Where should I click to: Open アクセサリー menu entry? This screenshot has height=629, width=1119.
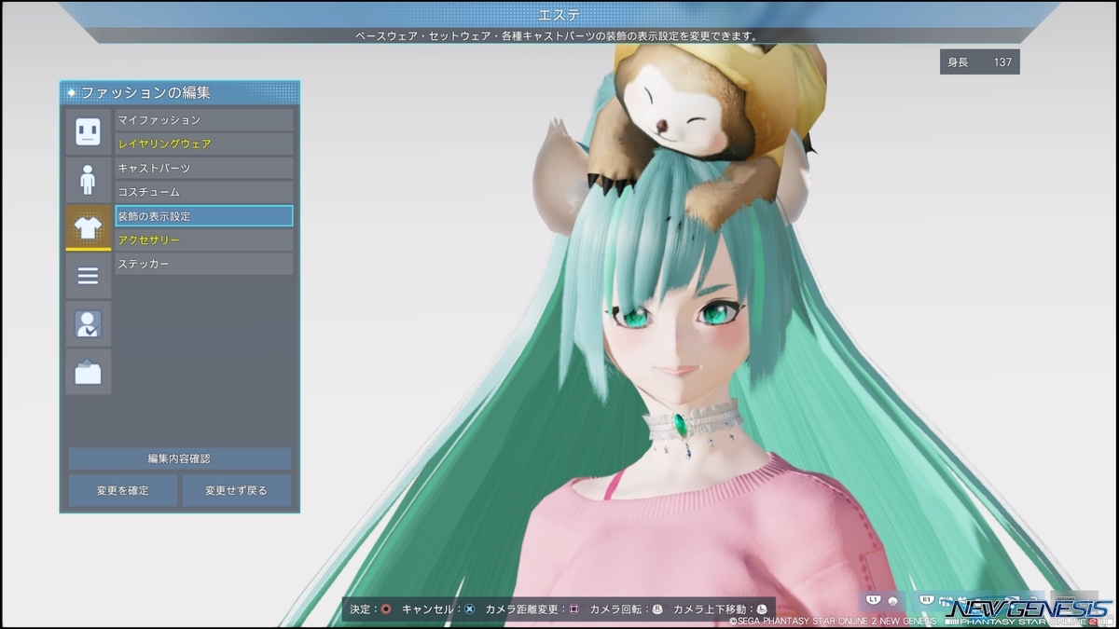pyautogui.click(x=203, y=239)
